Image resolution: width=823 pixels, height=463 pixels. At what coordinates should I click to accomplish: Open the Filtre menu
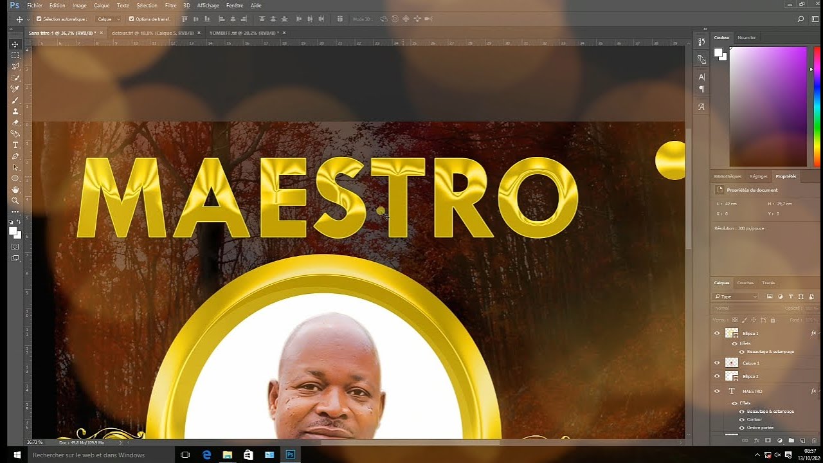tap(170, 5)
